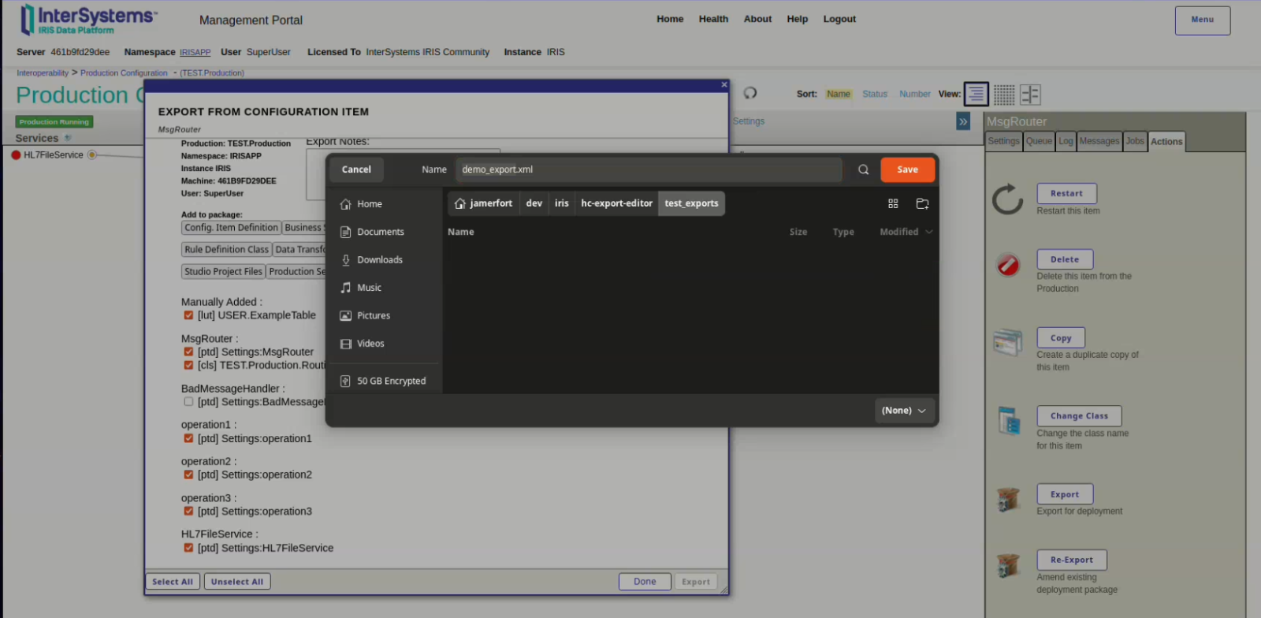Enable the Settings:BadMessageHandler checkbox
1261x618 pixels.
point(188,402)
